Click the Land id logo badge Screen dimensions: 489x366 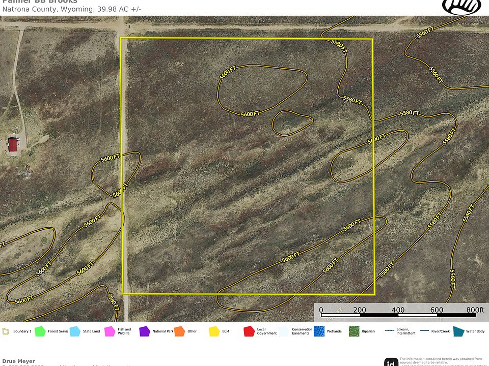click(391, 362)
